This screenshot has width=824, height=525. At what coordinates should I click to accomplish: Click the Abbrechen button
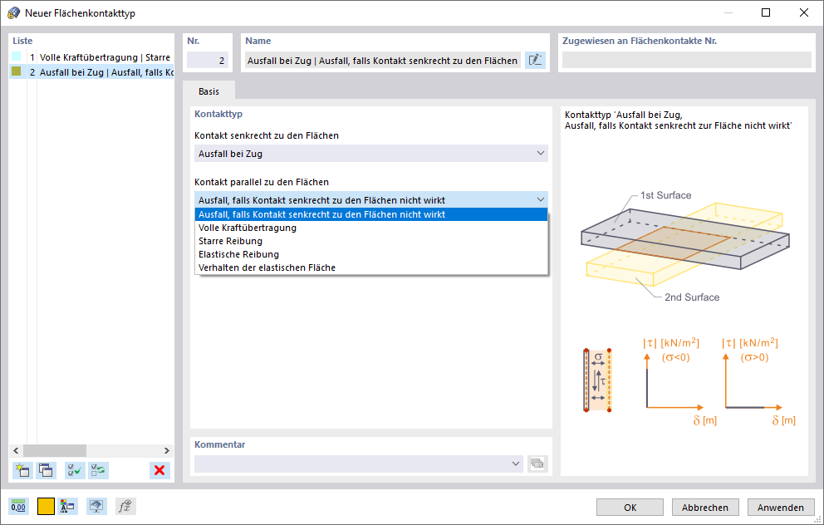[705, 507]
